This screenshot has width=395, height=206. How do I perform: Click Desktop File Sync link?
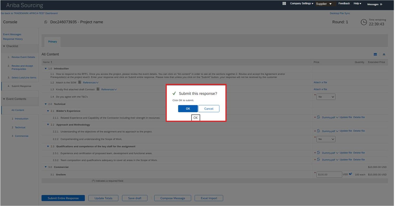pos(340,13)
